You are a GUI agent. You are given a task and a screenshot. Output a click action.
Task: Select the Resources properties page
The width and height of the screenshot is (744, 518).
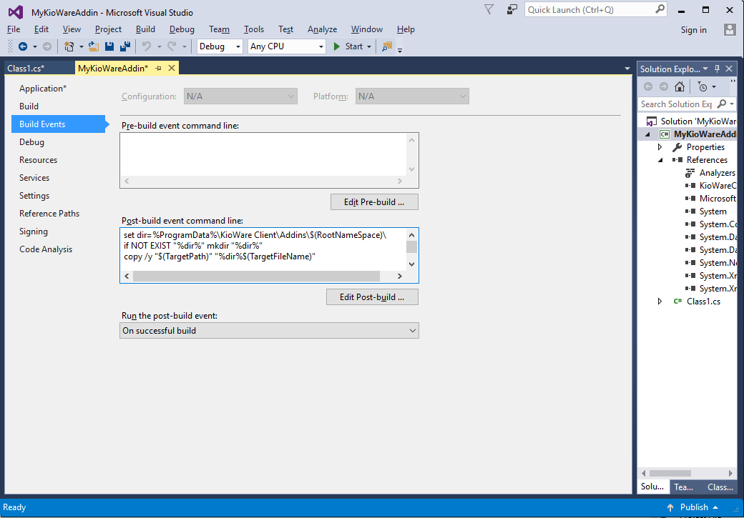pyautogui.click(x=38, y=160)
